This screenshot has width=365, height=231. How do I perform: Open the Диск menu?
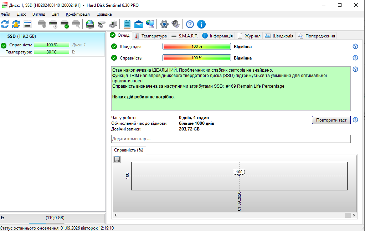(x=21, y=14)
